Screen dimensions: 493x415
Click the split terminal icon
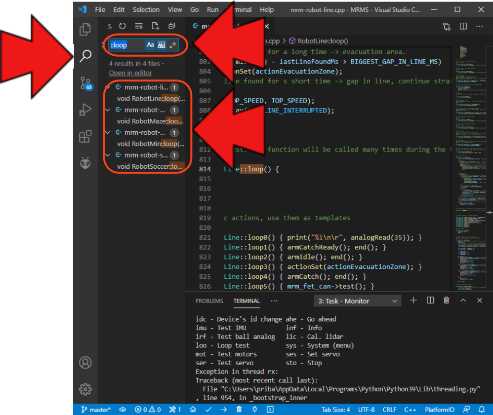click(430, 301)
